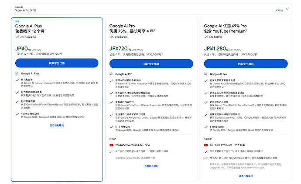Click the YouTube Premium Lite red play icon
The width and height of the screenshot is (301, 184).
click(x=111, y=145)
